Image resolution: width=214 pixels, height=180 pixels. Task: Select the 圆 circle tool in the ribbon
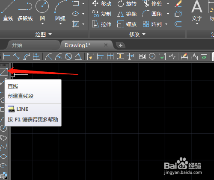pyautogui.click(x=42, y=11)
